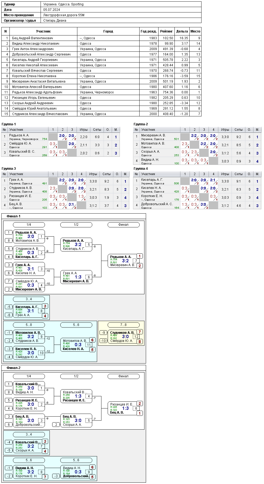264x484 pixels.
Task: Click the Финал round label in Финал-1
Action: point(124,225)
